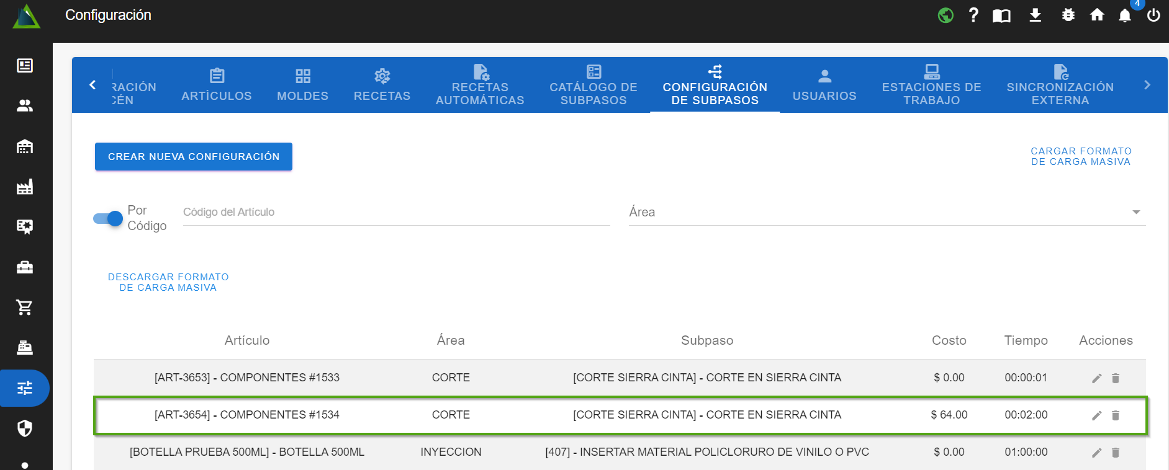Open the shopping cart sidebar icon
This screenshot has height=470, width=1169.
point(25,308)
